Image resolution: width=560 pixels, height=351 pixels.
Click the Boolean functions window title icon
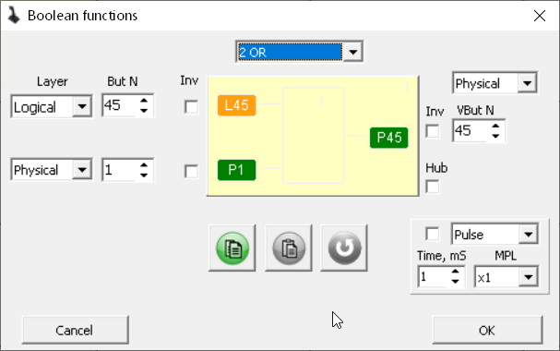pos(14,16)
